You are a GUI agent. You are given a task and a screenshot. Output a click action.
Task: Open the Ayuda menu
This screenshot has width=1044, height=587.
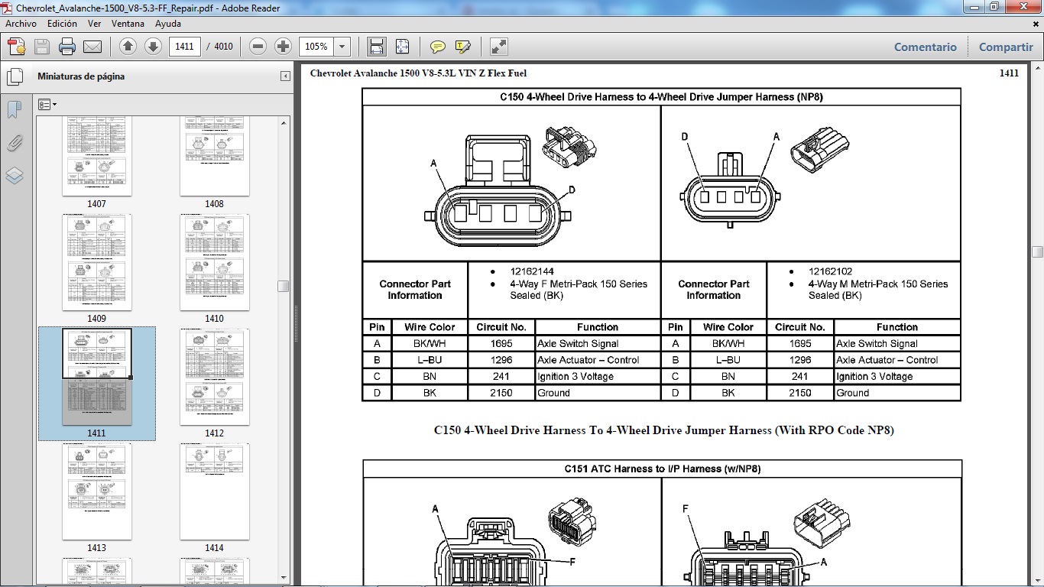click(168, 24)
